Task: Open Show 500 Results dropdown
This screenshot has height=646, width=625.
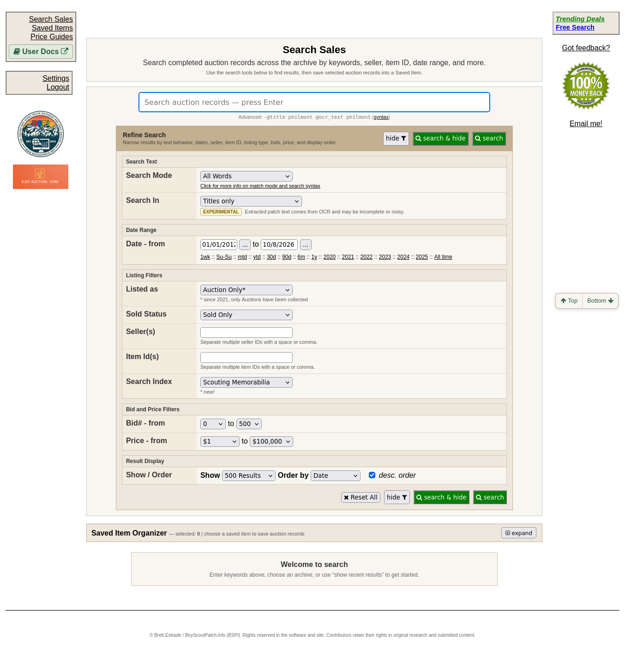Action: point(249,475)
